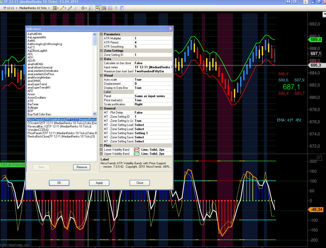
Task: Click the left-right arrows title bar icon
Action: click(x=288, y=2)
